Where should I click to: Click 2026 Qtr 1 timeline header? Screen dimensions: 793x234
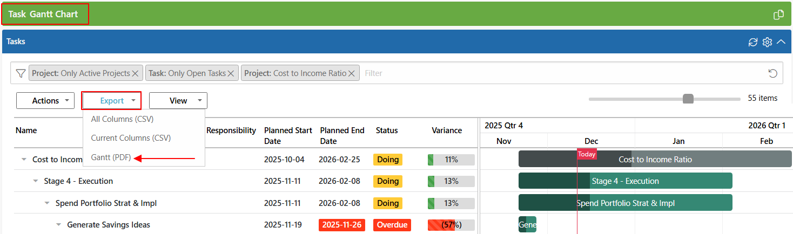(767, 126)
